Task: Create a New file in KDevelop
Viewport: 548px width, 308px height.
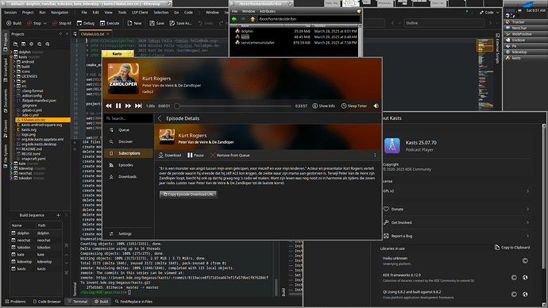Action: (x=134, y=23)
